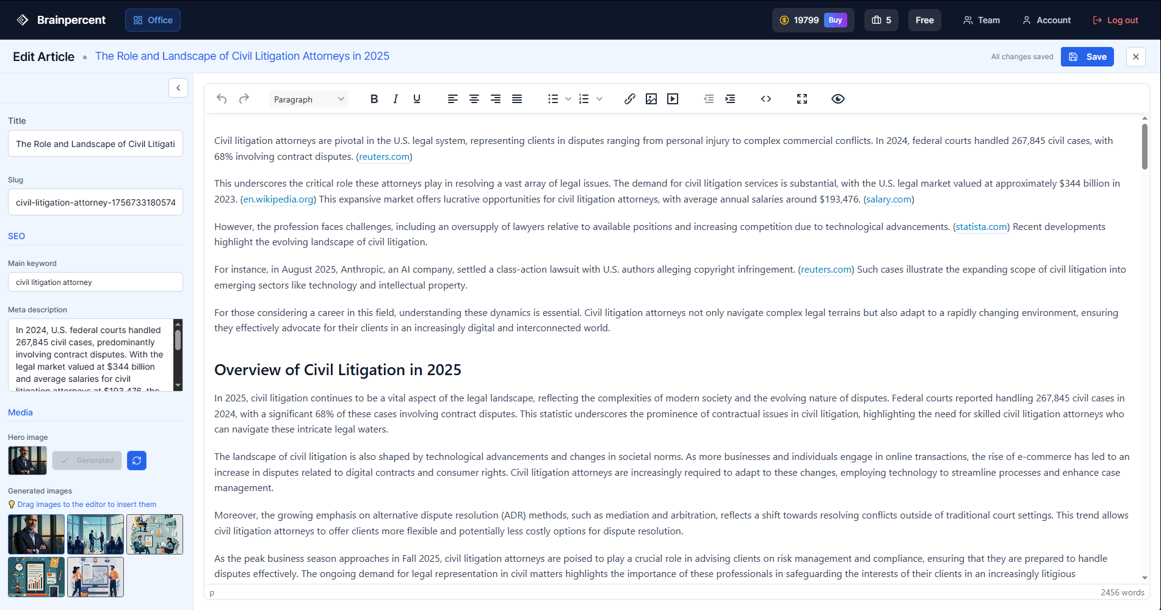Image resolution: width=1161 pixels, height=610 pixels.
Task: Click the Generated hero image button
Action: pos(87,461)
